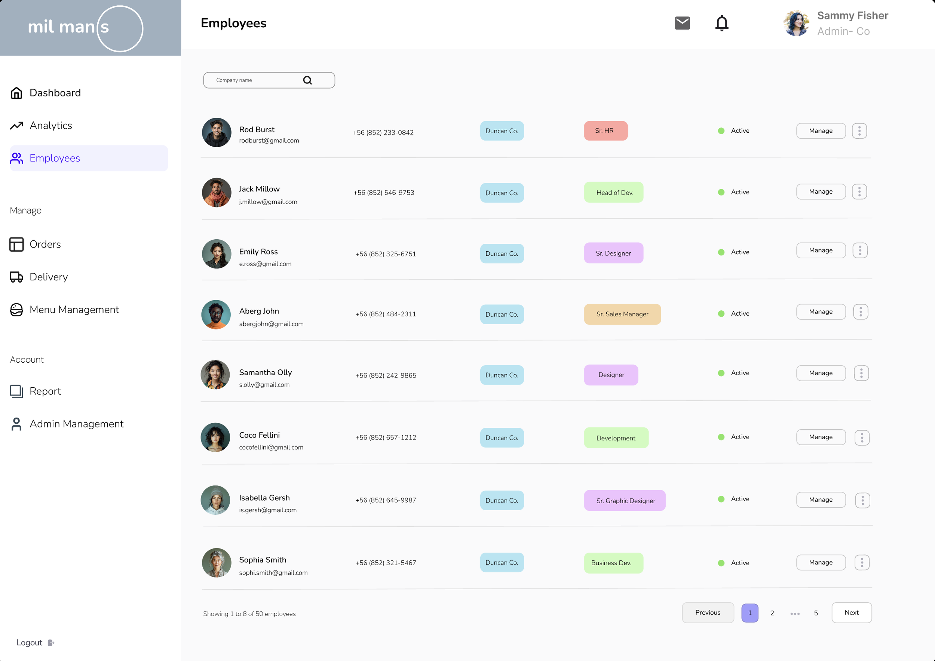The image size is (935, 661).
Task: Click Manage button for Rod Burst
Action: coord(821,130)
